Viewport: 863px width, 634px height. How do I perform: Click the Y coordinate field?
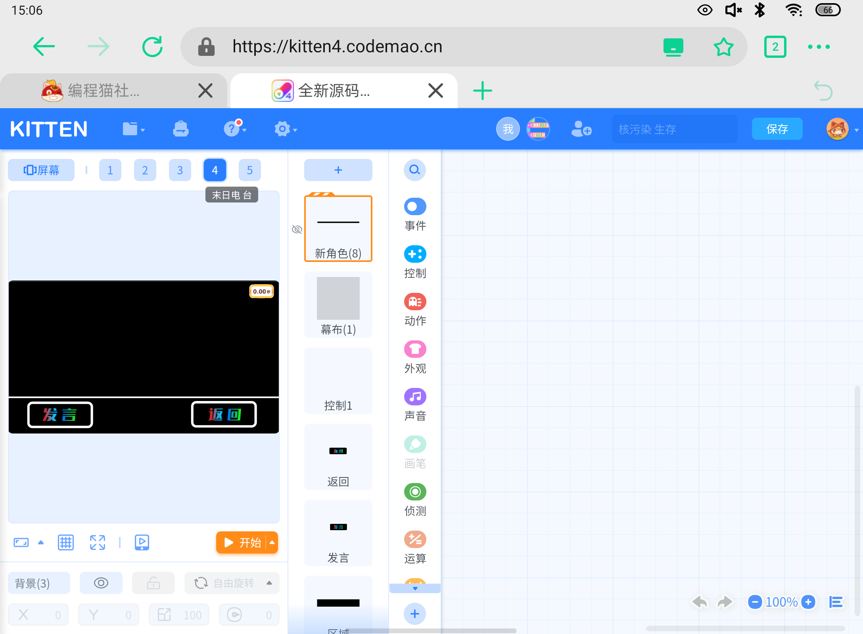click(109, 615)
